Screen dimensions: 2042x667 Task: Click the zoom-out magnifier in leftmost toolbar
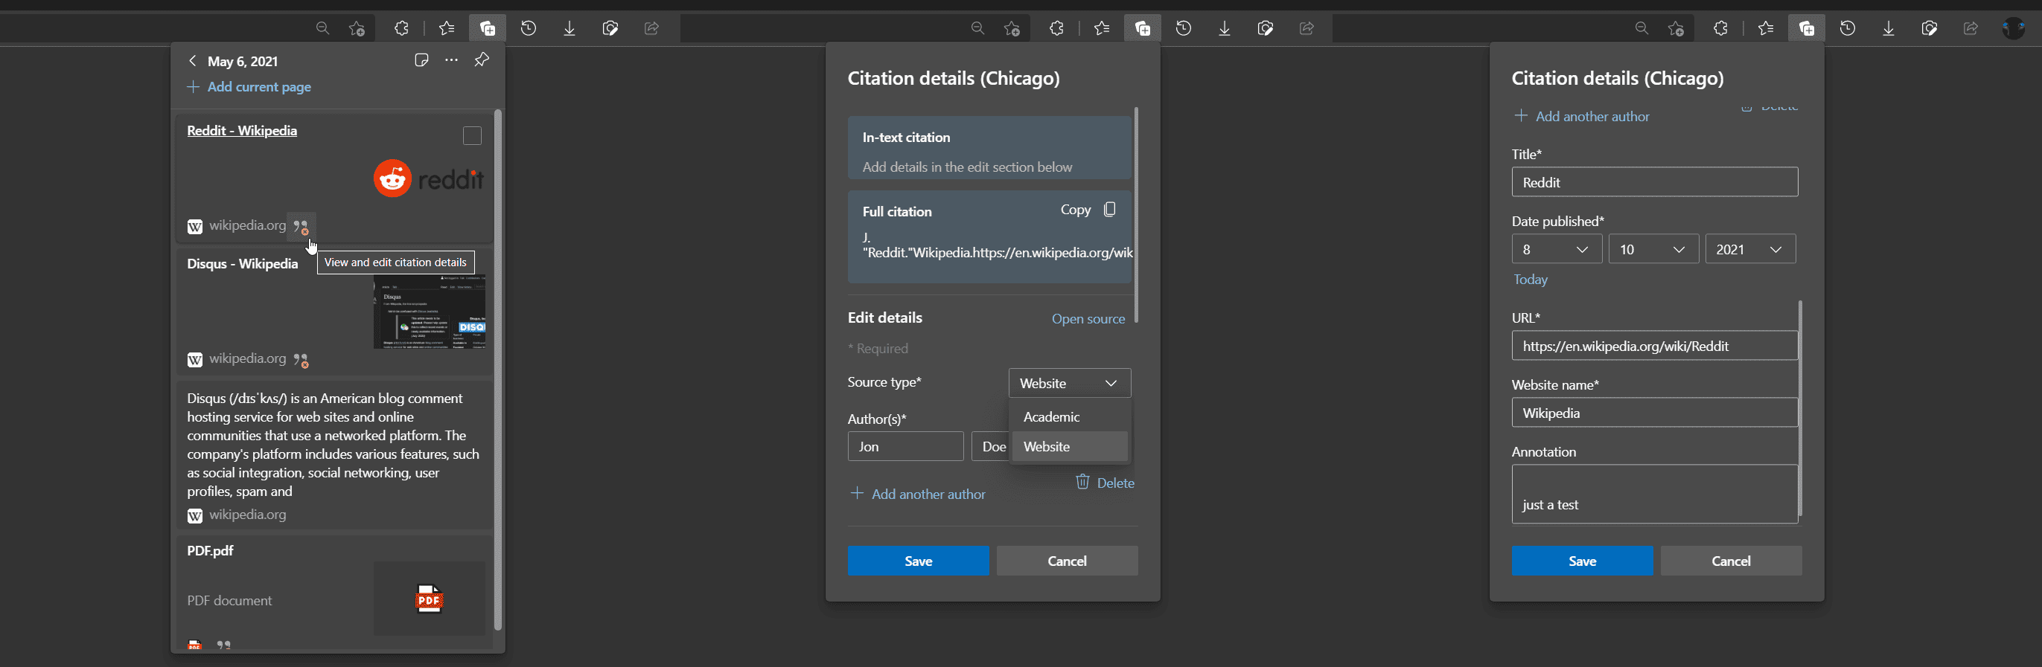(322, 28)
